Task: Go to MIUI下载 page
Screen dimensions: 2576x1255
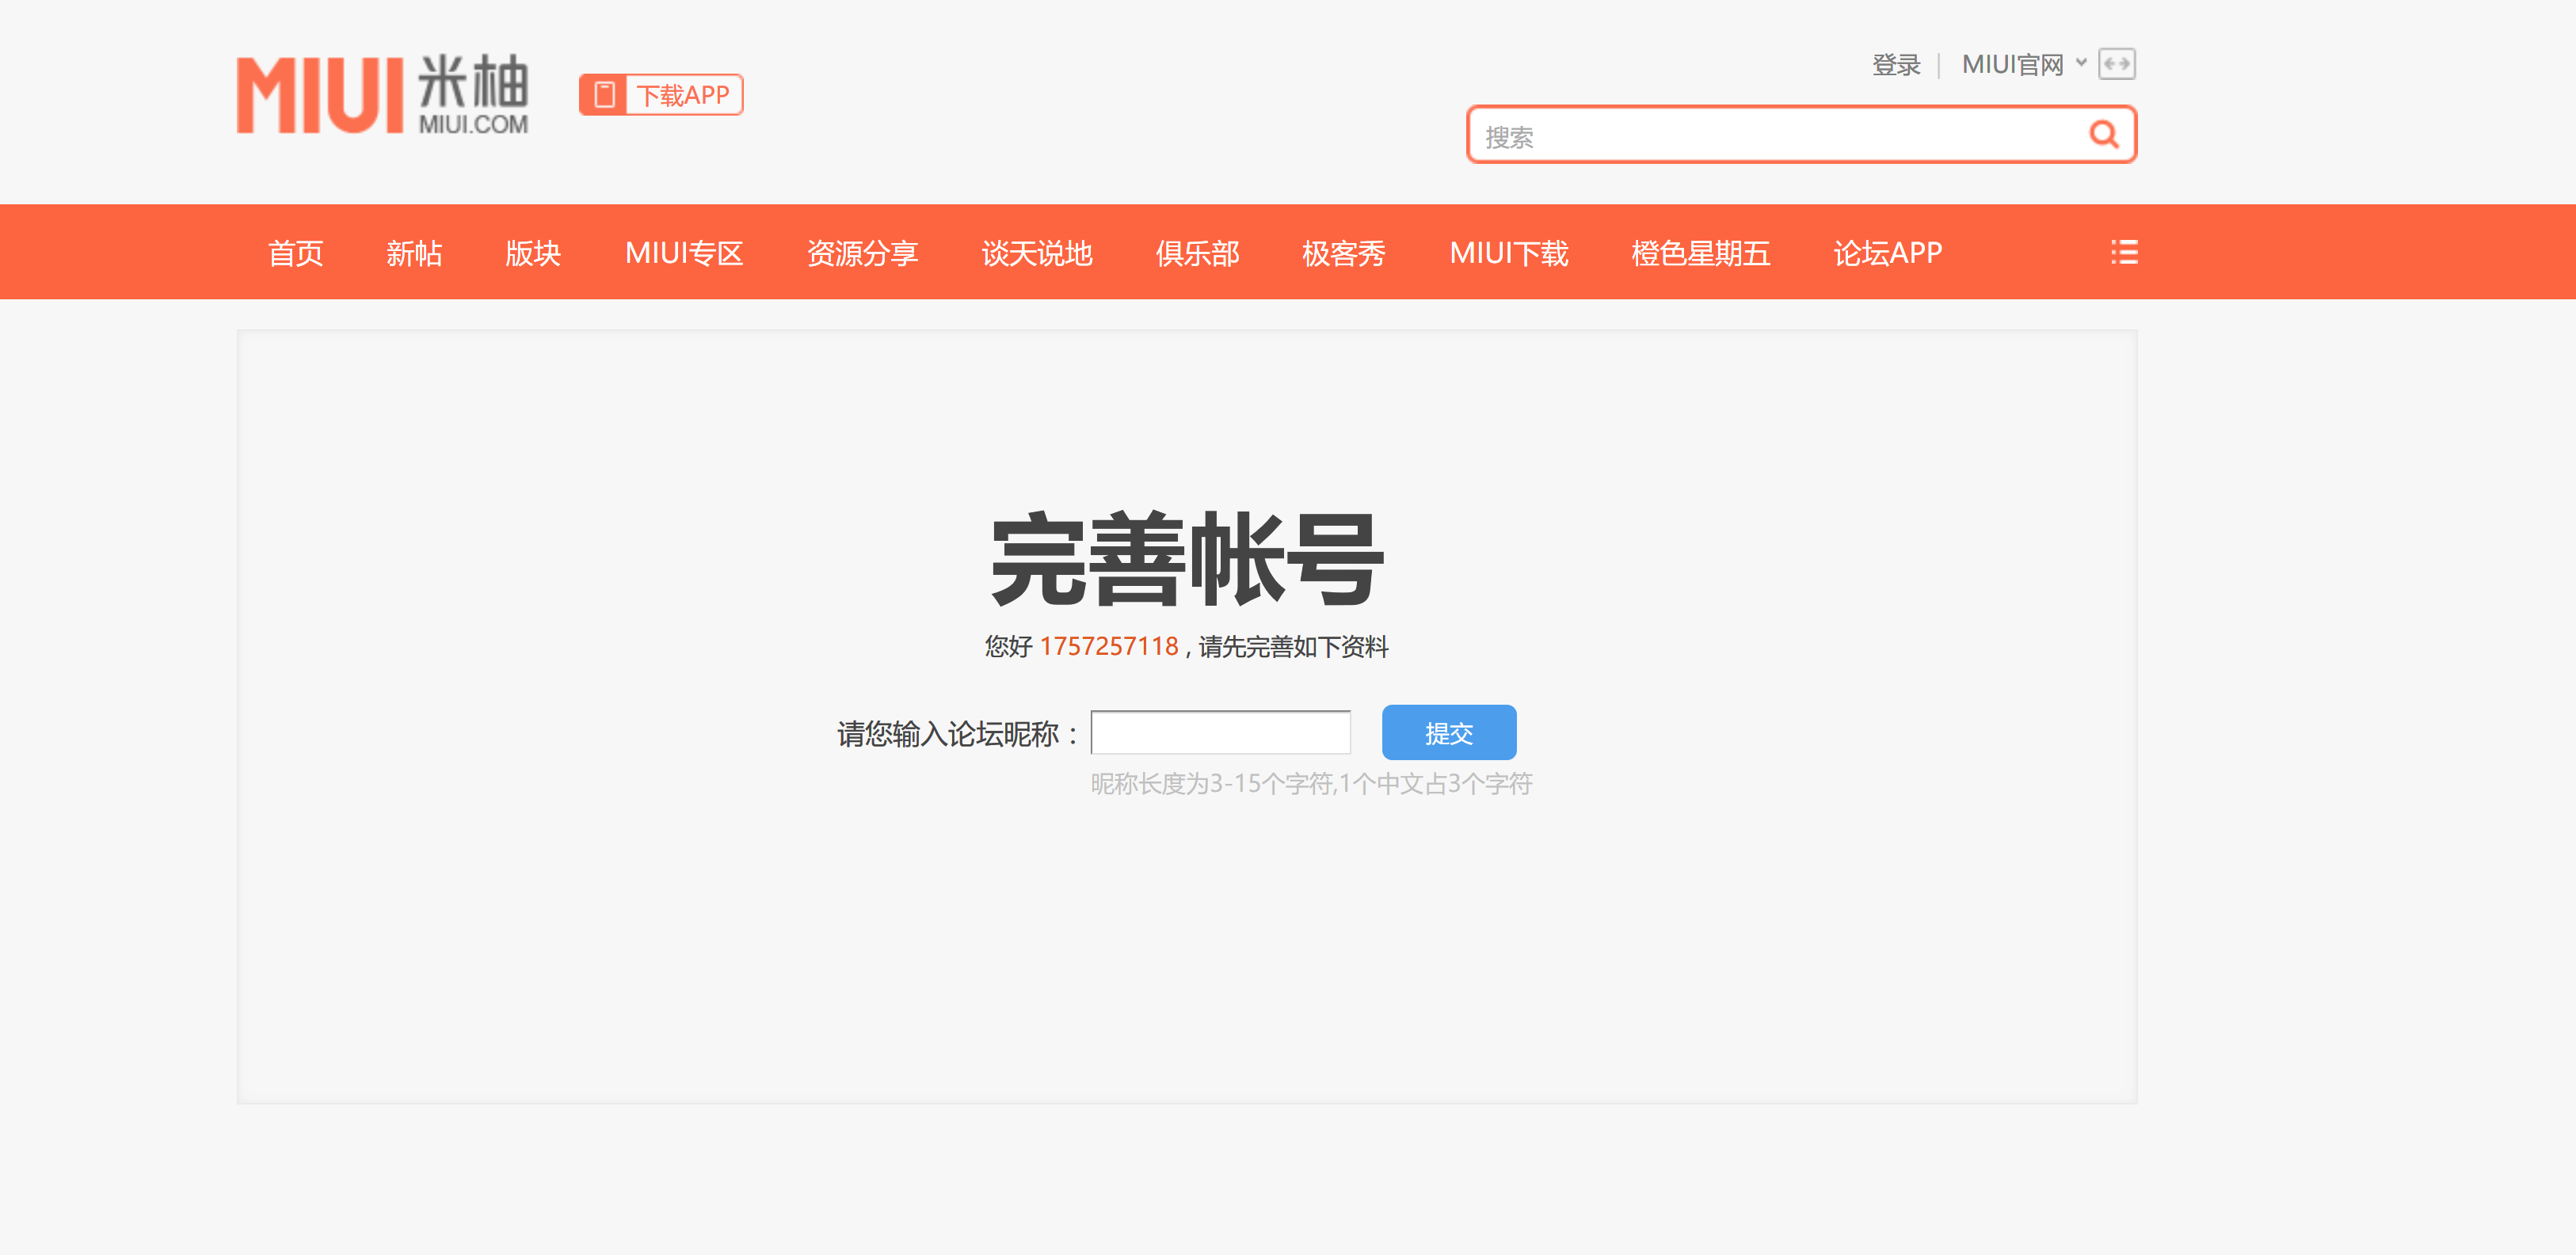Action: pyautogui.click(x=1508, y=253)
